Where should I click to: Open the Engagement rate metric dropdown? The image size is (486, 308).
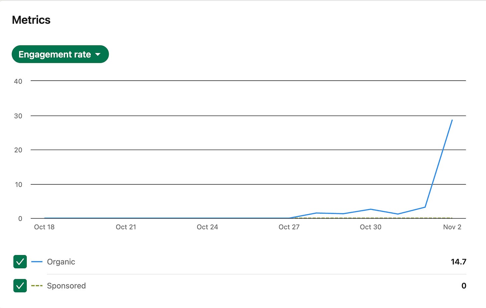60,54
